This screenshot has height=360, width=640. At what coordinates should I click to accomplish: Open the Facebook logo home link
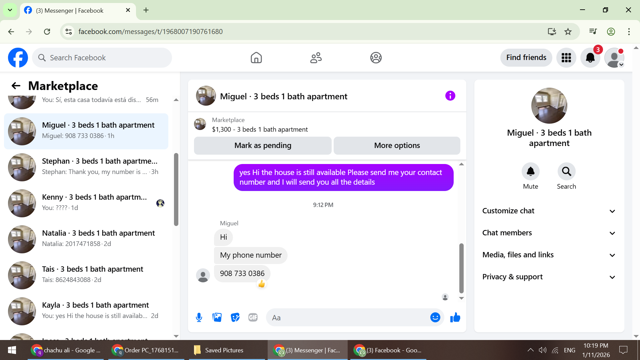coord(18,58)
